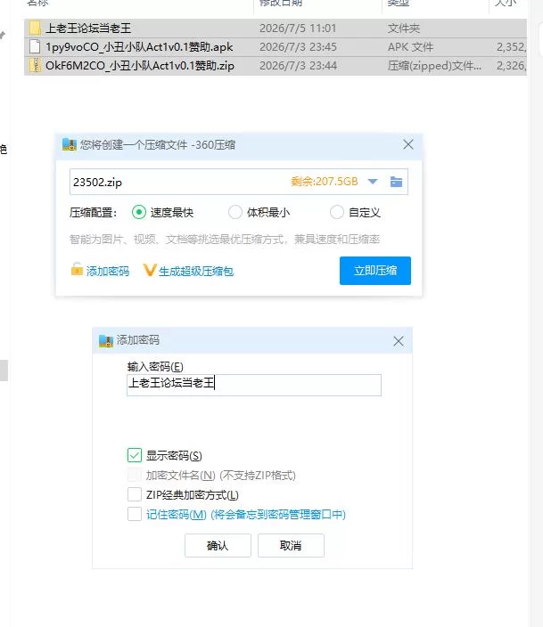Select the folder row 上老王论坛当老王
This screenshot has width=543, height=627.
276,28
